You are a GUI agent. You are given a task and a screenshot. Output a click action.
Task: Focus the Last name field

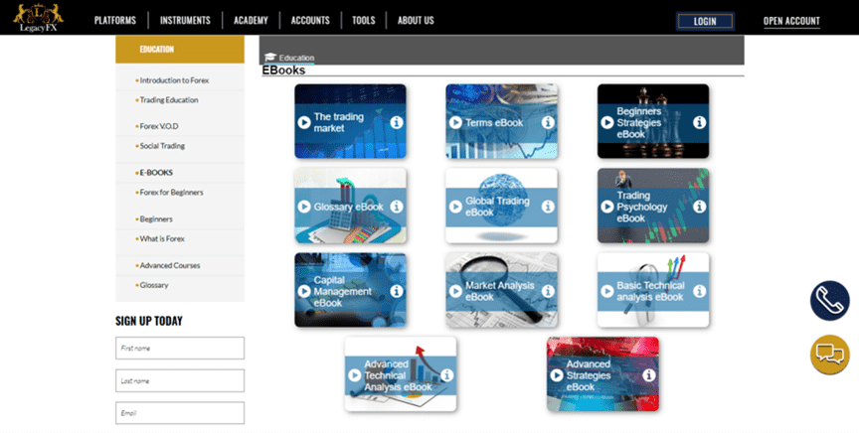(x=180, y=381)
